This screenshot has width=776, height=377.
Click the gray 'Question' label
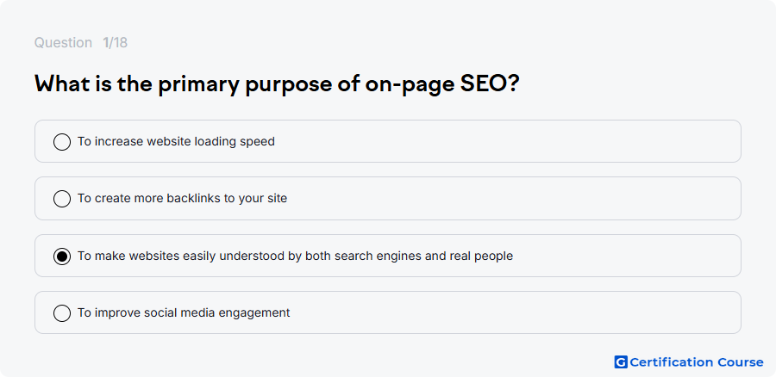pos(63,43)
